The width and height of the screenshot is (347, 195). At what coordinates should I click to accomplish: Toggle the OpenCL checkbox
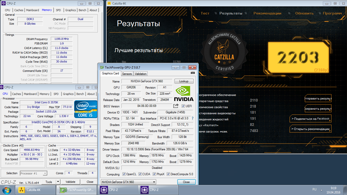click(x=124, y=174)
